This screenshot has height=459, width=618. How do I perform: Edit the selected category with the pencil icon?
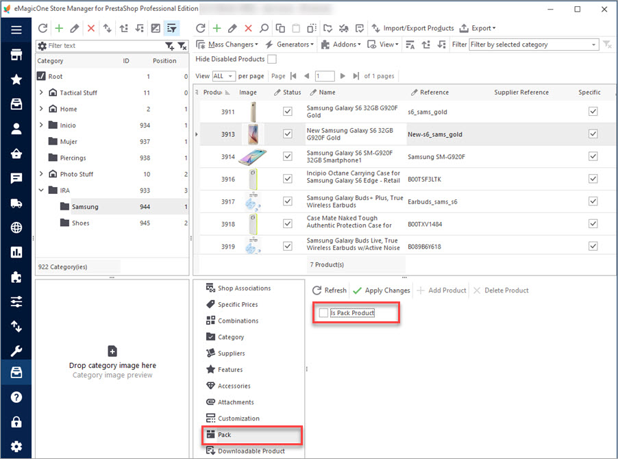[75, 28]
